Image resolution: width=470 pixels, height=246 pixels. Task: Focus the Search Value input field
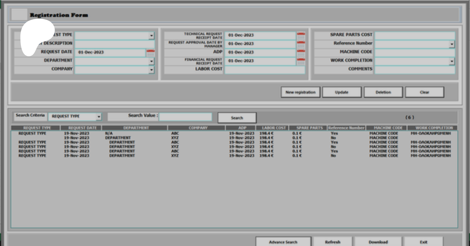point(185,117)
